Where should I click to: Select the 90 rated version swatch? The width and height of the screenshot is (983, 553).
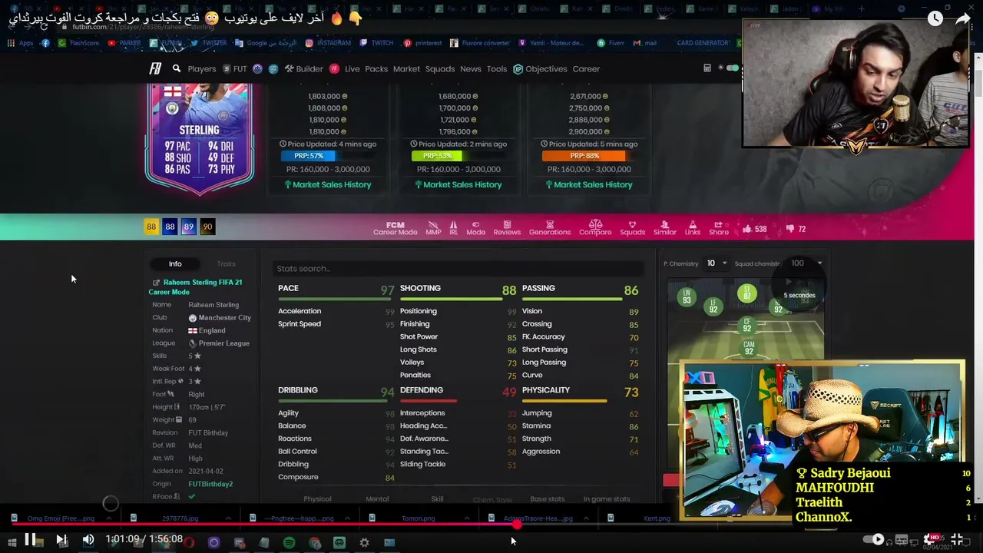click(x=207, y=227)
